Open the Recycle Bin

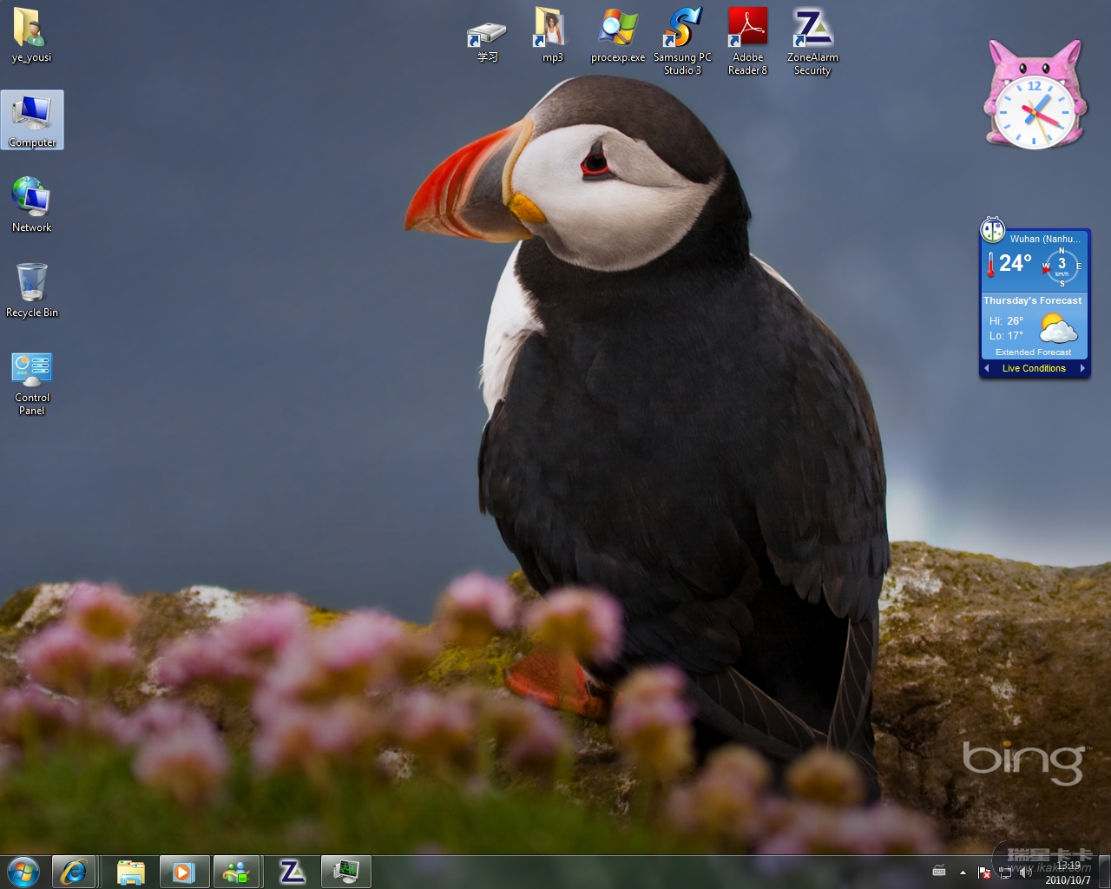click(32, 285)
